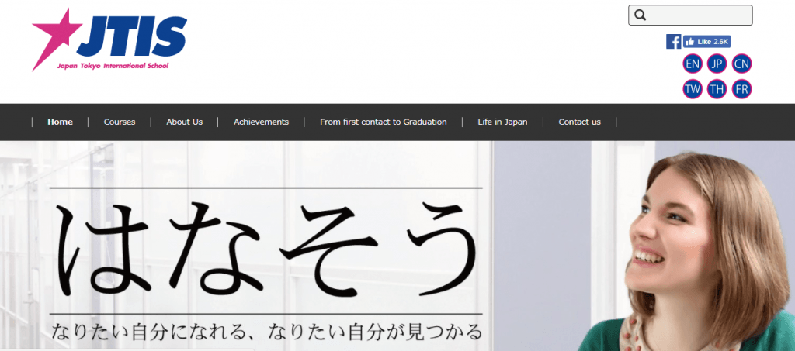
Task: Open the Contact us page
Action: pos(579,122)
